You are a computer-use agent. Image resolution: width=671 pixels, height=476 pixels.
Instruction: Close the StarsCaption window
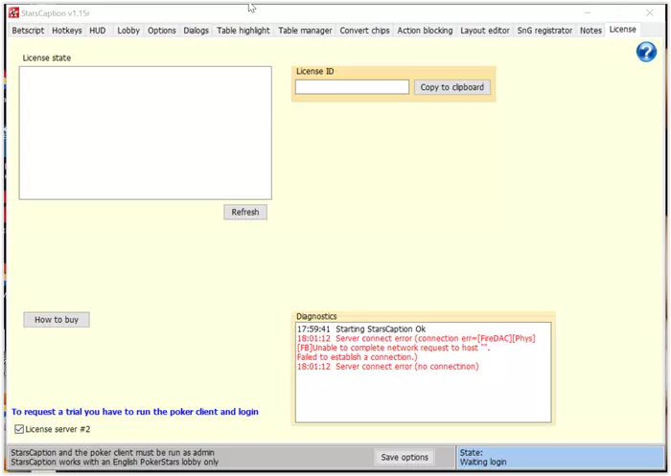point(650,12)
